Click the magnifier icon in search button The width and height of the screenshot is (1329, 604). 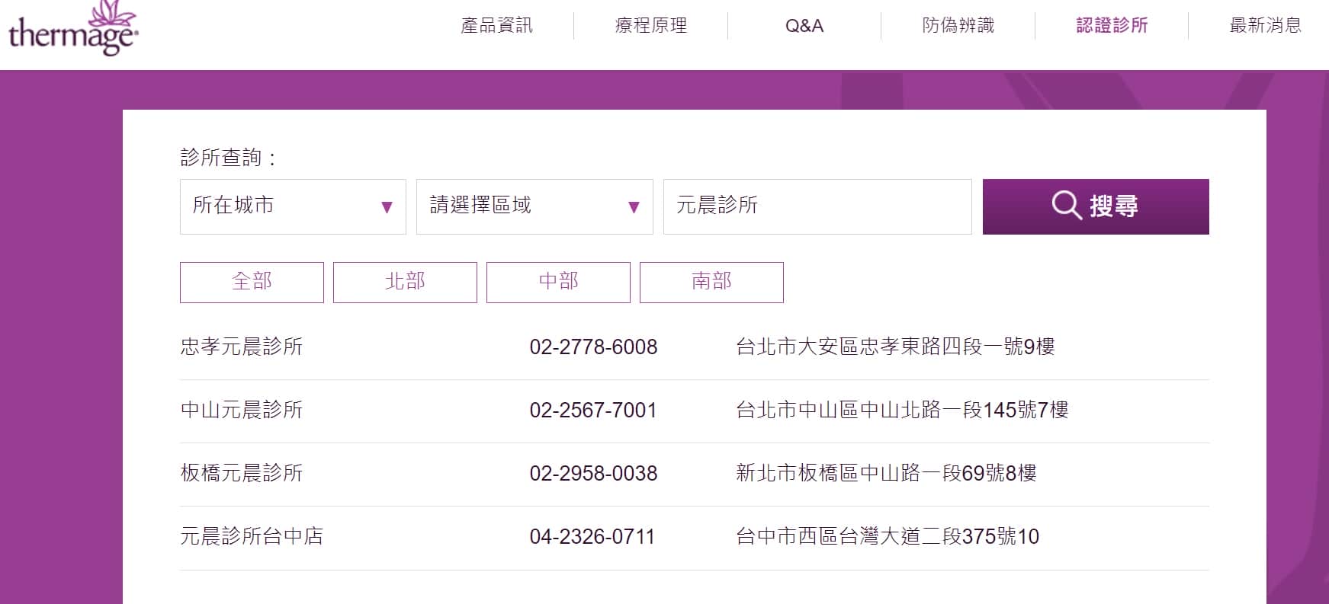point(1067,206)
